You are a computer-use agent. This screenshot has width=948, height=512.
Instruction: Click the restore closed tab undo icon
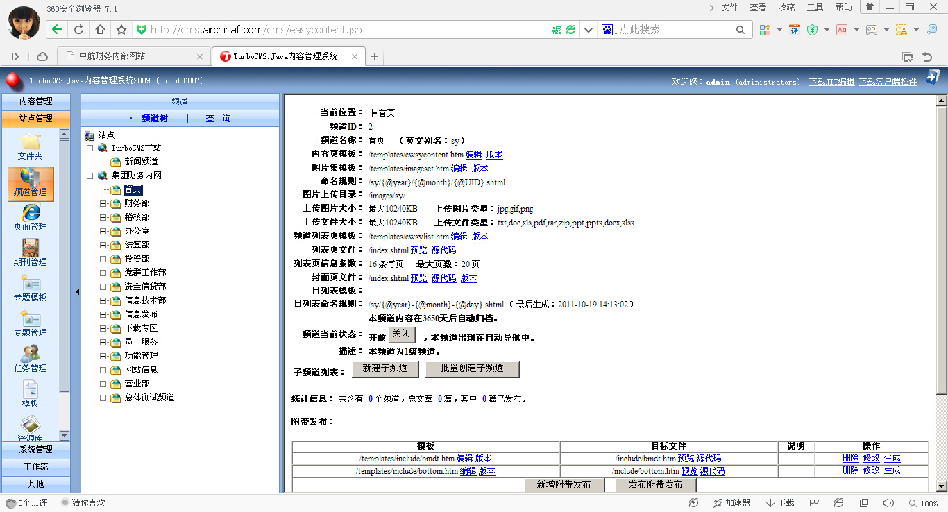(927, 56)
